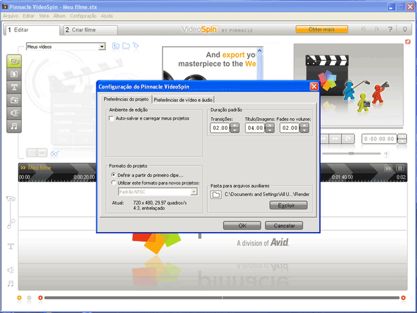Select Preferências do projeto tab
Image resolution: width=417 pixels, height=313 pixels.
coord(126,99)
